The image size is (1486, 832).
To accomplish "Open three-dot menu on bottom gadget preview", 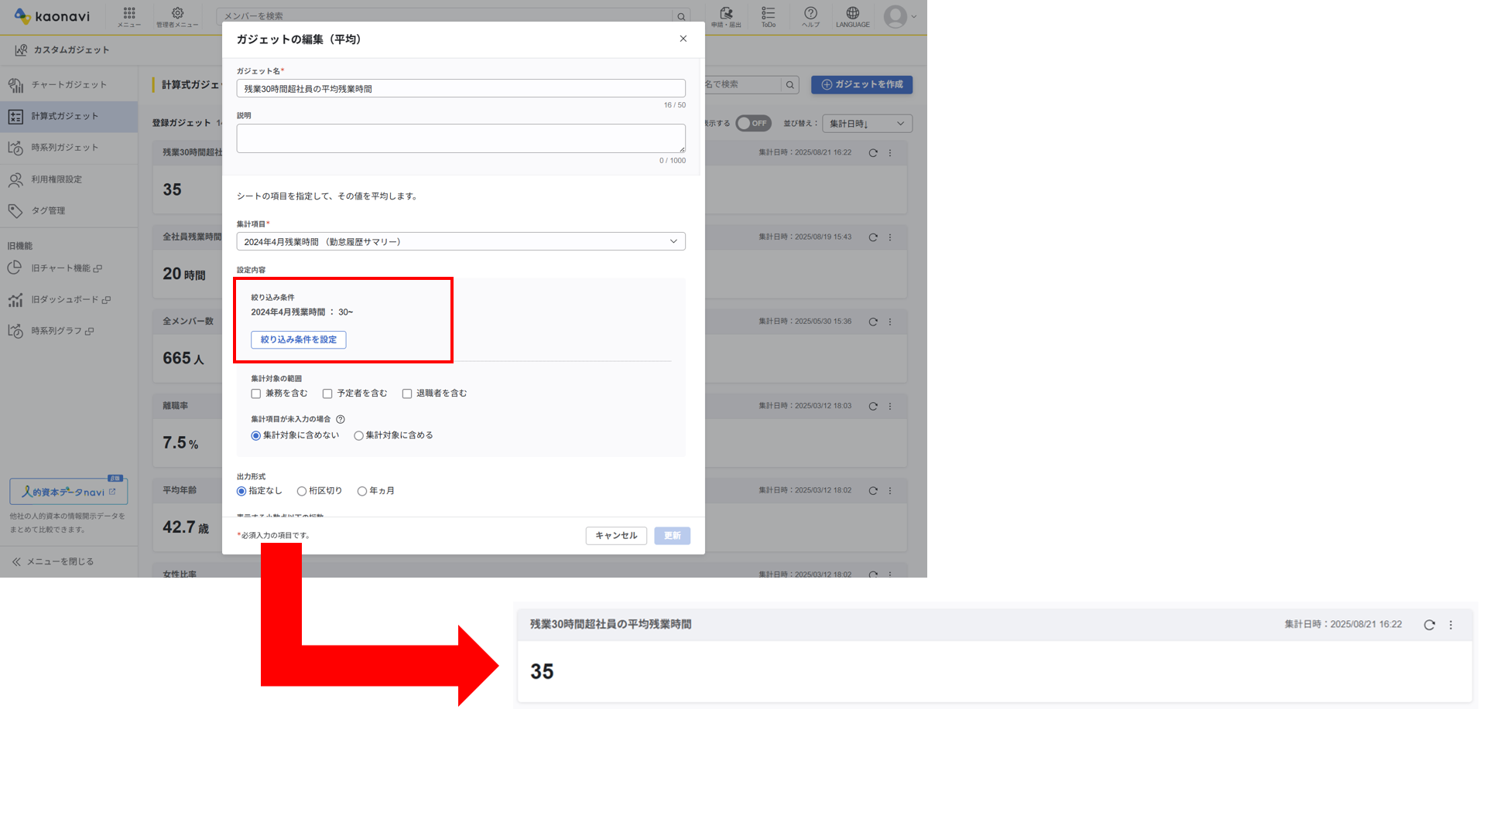I will coord(1450,625).
